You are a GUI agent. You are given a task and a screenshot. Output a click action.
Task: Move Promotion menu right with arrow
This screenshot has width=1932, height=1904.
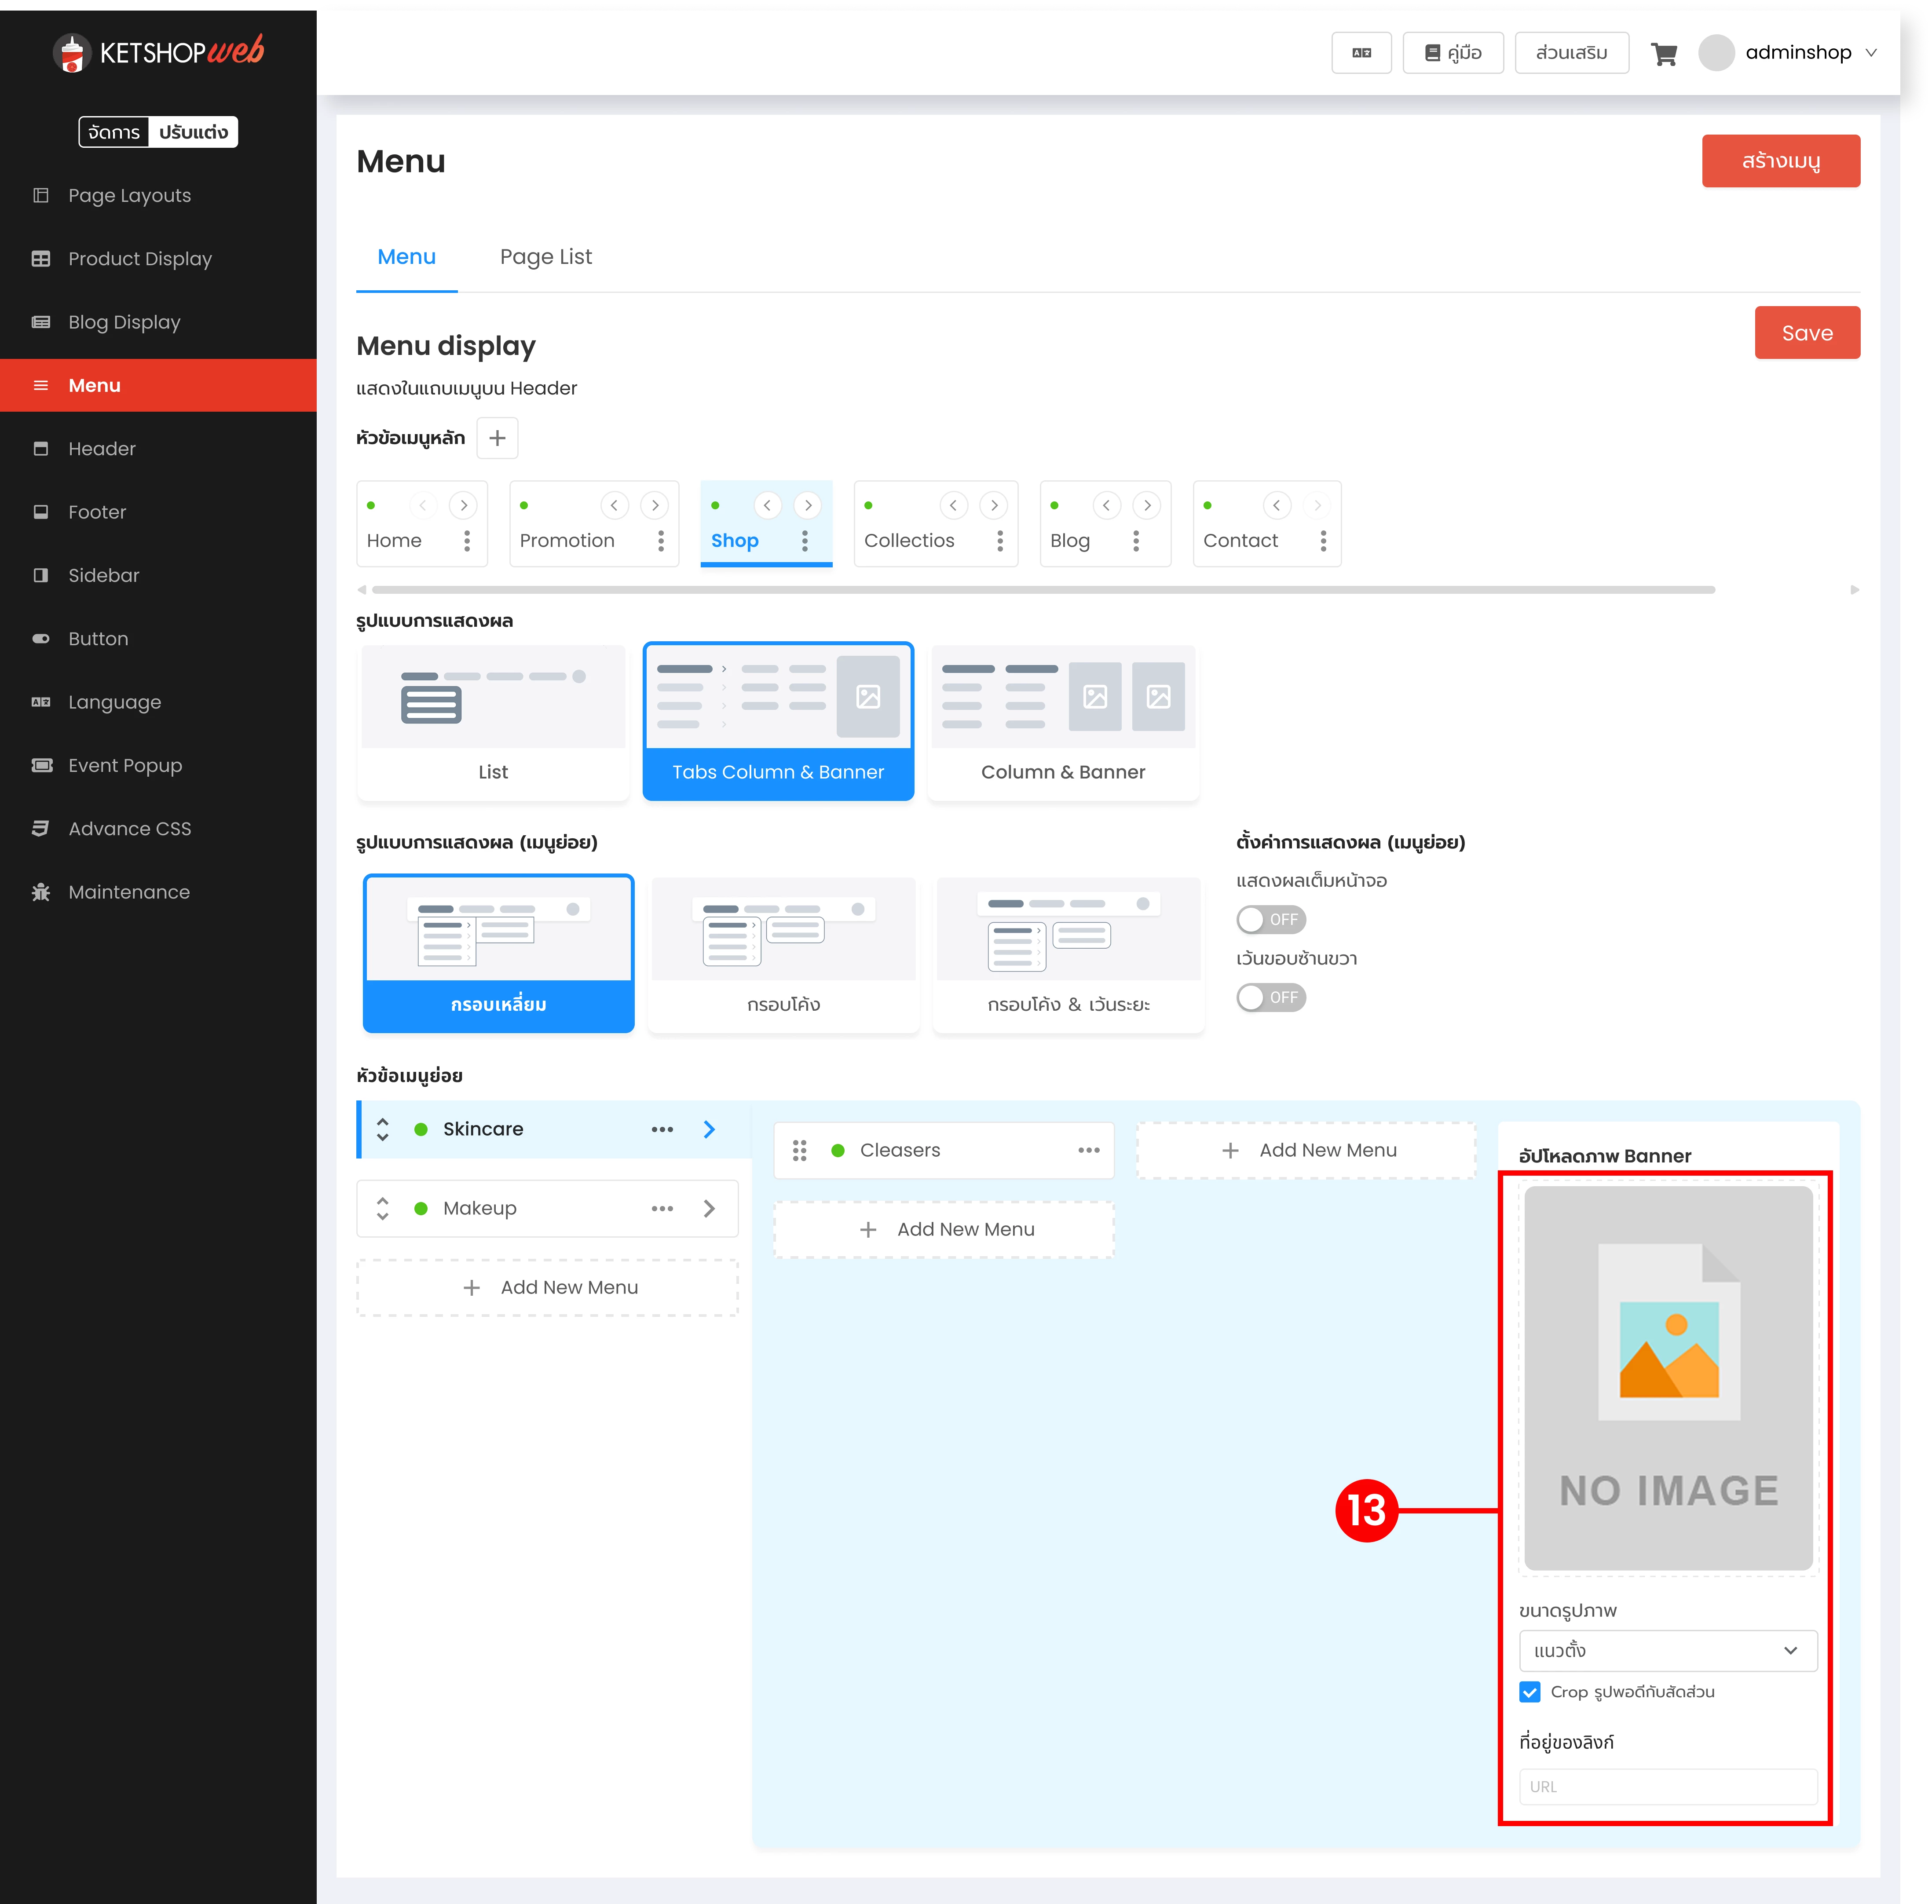[x=655, y=505]
